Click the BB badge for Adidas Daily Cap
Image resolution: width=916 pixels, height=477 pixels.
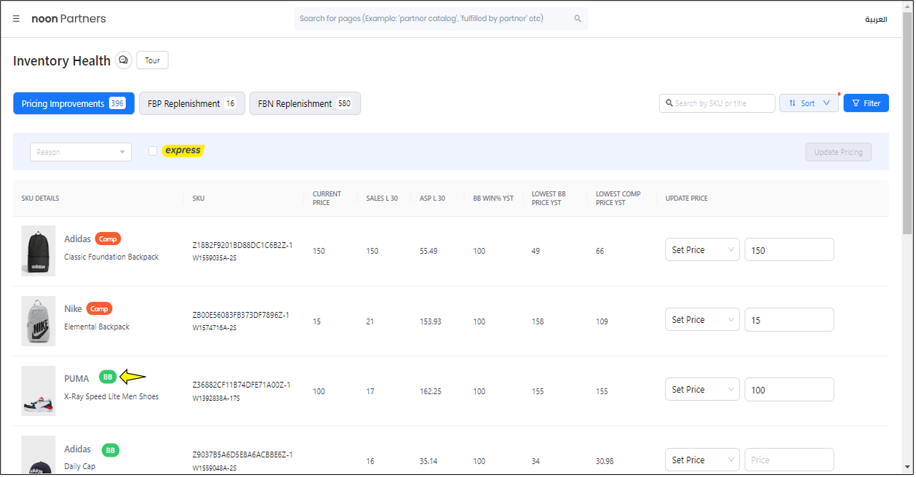(111, 450)
